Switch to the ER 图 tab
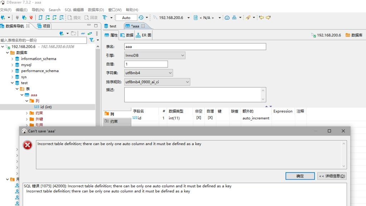 (144, 35)
